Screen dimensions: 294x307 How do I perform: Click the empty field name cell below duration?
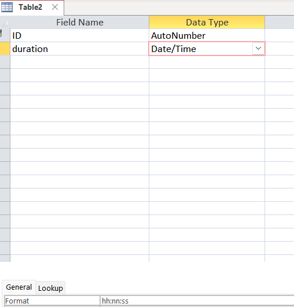(x=79, y=62)
